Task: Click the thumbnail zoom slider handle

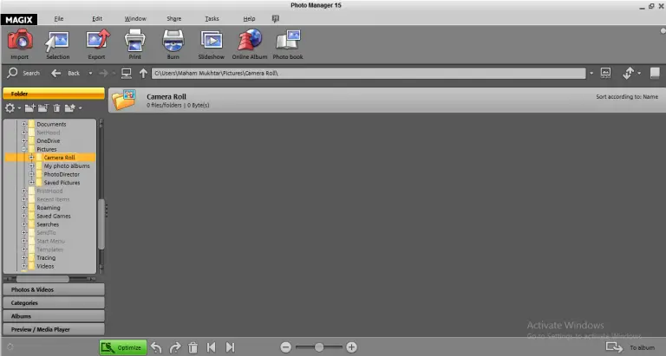Action: [x=319, y=347]
